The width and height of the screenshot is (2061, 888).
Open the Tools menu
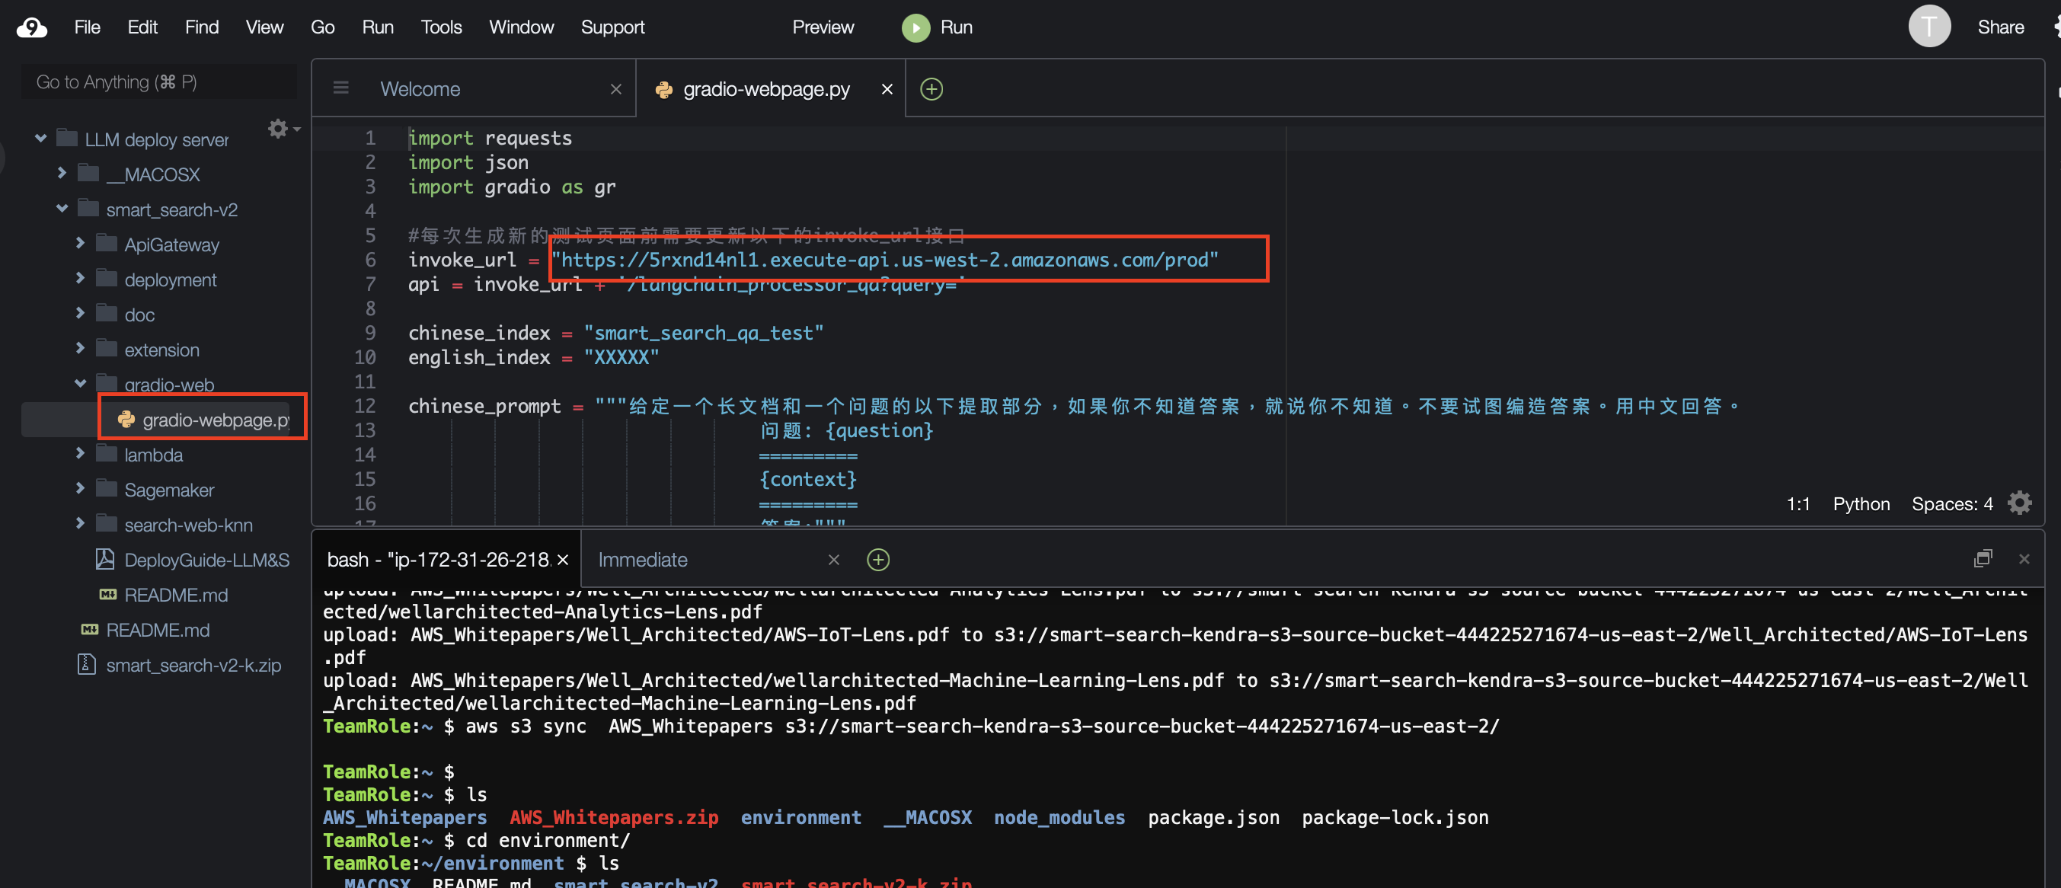coord(441,27)
